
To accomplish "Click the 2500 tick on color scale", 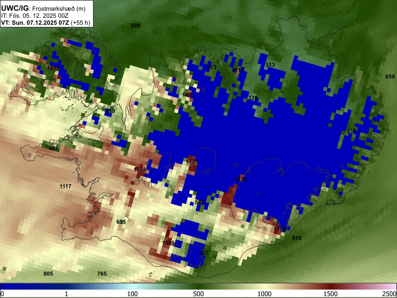I will pos(390,294).
